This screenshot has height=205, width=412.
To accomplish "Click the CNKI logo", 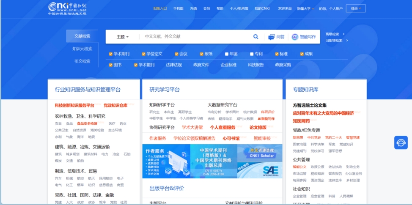I will point(68,8).
